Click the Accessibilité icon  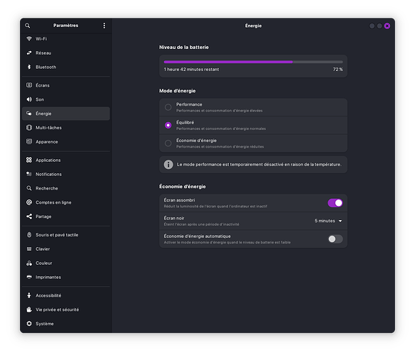coord(29,295)
